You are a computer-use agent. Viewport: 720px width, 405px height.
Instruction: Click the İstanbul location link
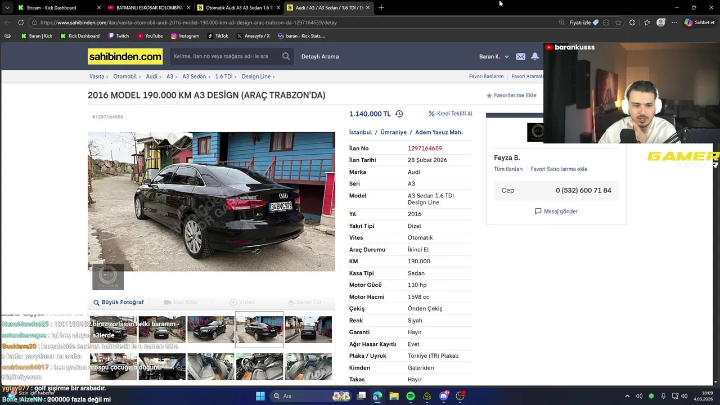[361, 133]
